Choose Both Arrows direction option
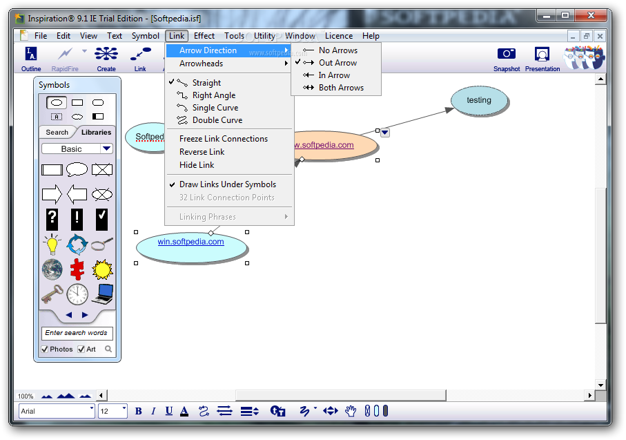Screen dimensions: 626x440 pos(336,88)
